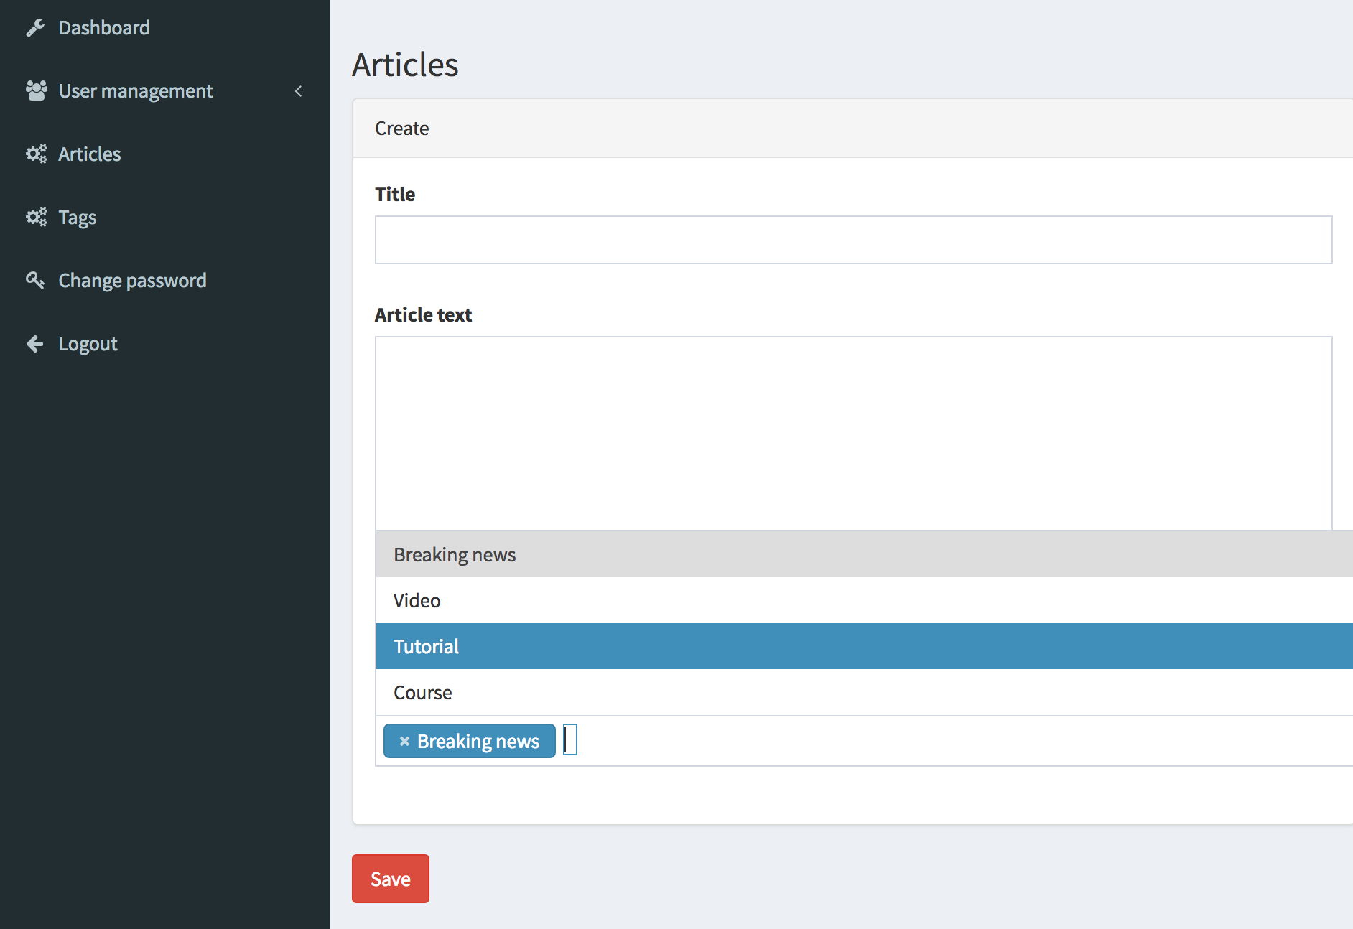Click the Tags gears icon
This screenshot has width=1353, height=929.
(36, 217)
